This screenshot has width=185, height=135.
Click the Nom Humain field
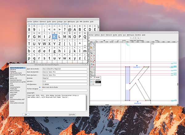coord(65,75)
